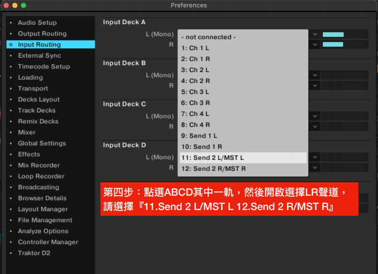Viewport: 378px width, 274px height.
Task: Expand Deck D R channel dropdown arrow
Action: coord(314,168)
